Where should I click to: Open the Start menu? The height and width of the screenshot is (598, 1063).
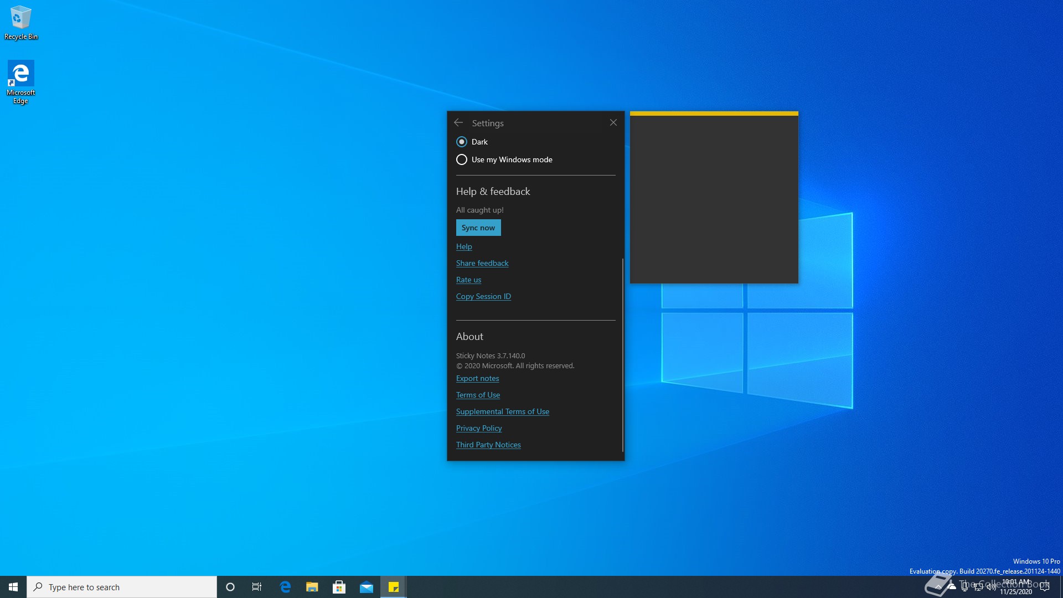(13, 587)
